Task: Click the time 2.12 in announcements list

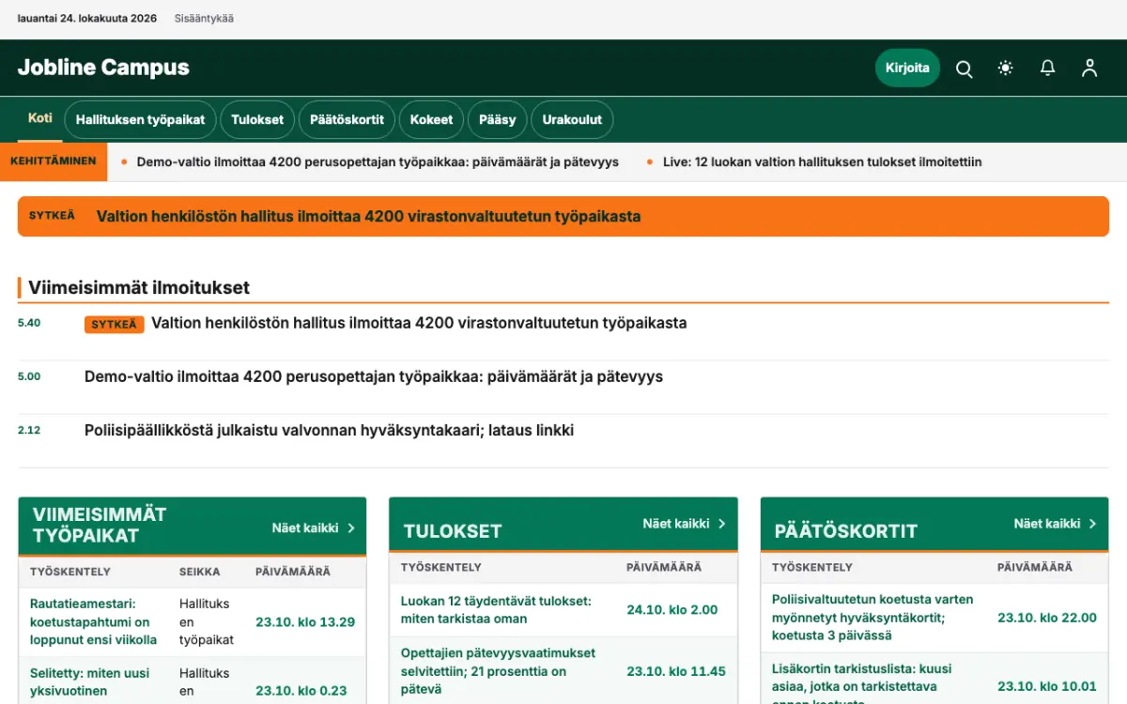Action: click(29, 430)
